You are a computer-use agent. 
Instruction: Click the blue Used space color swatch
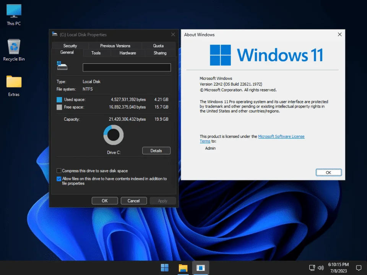click(59, 100)
